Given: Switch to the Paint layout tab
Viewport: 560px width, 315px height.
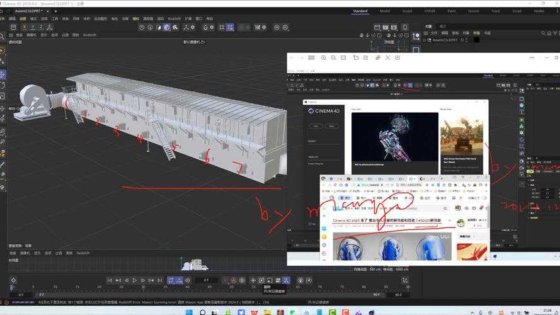Looking at the screenshot, I should click(x=452, y=11).
